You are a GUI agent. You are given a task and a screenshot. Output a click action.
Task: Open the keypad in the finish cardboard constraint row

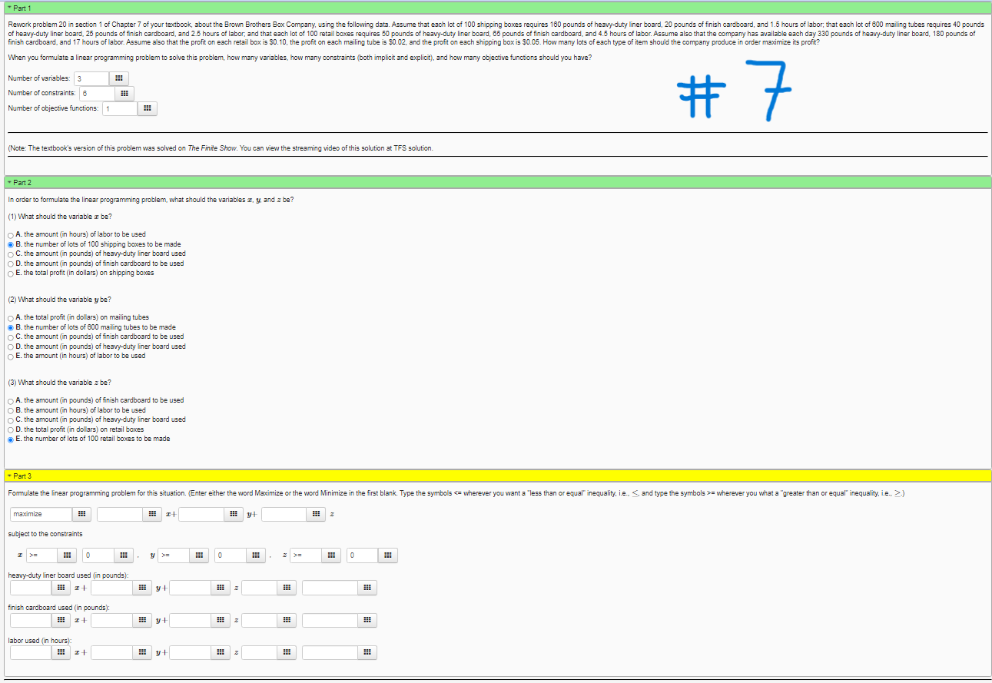[x=61, y=620]
